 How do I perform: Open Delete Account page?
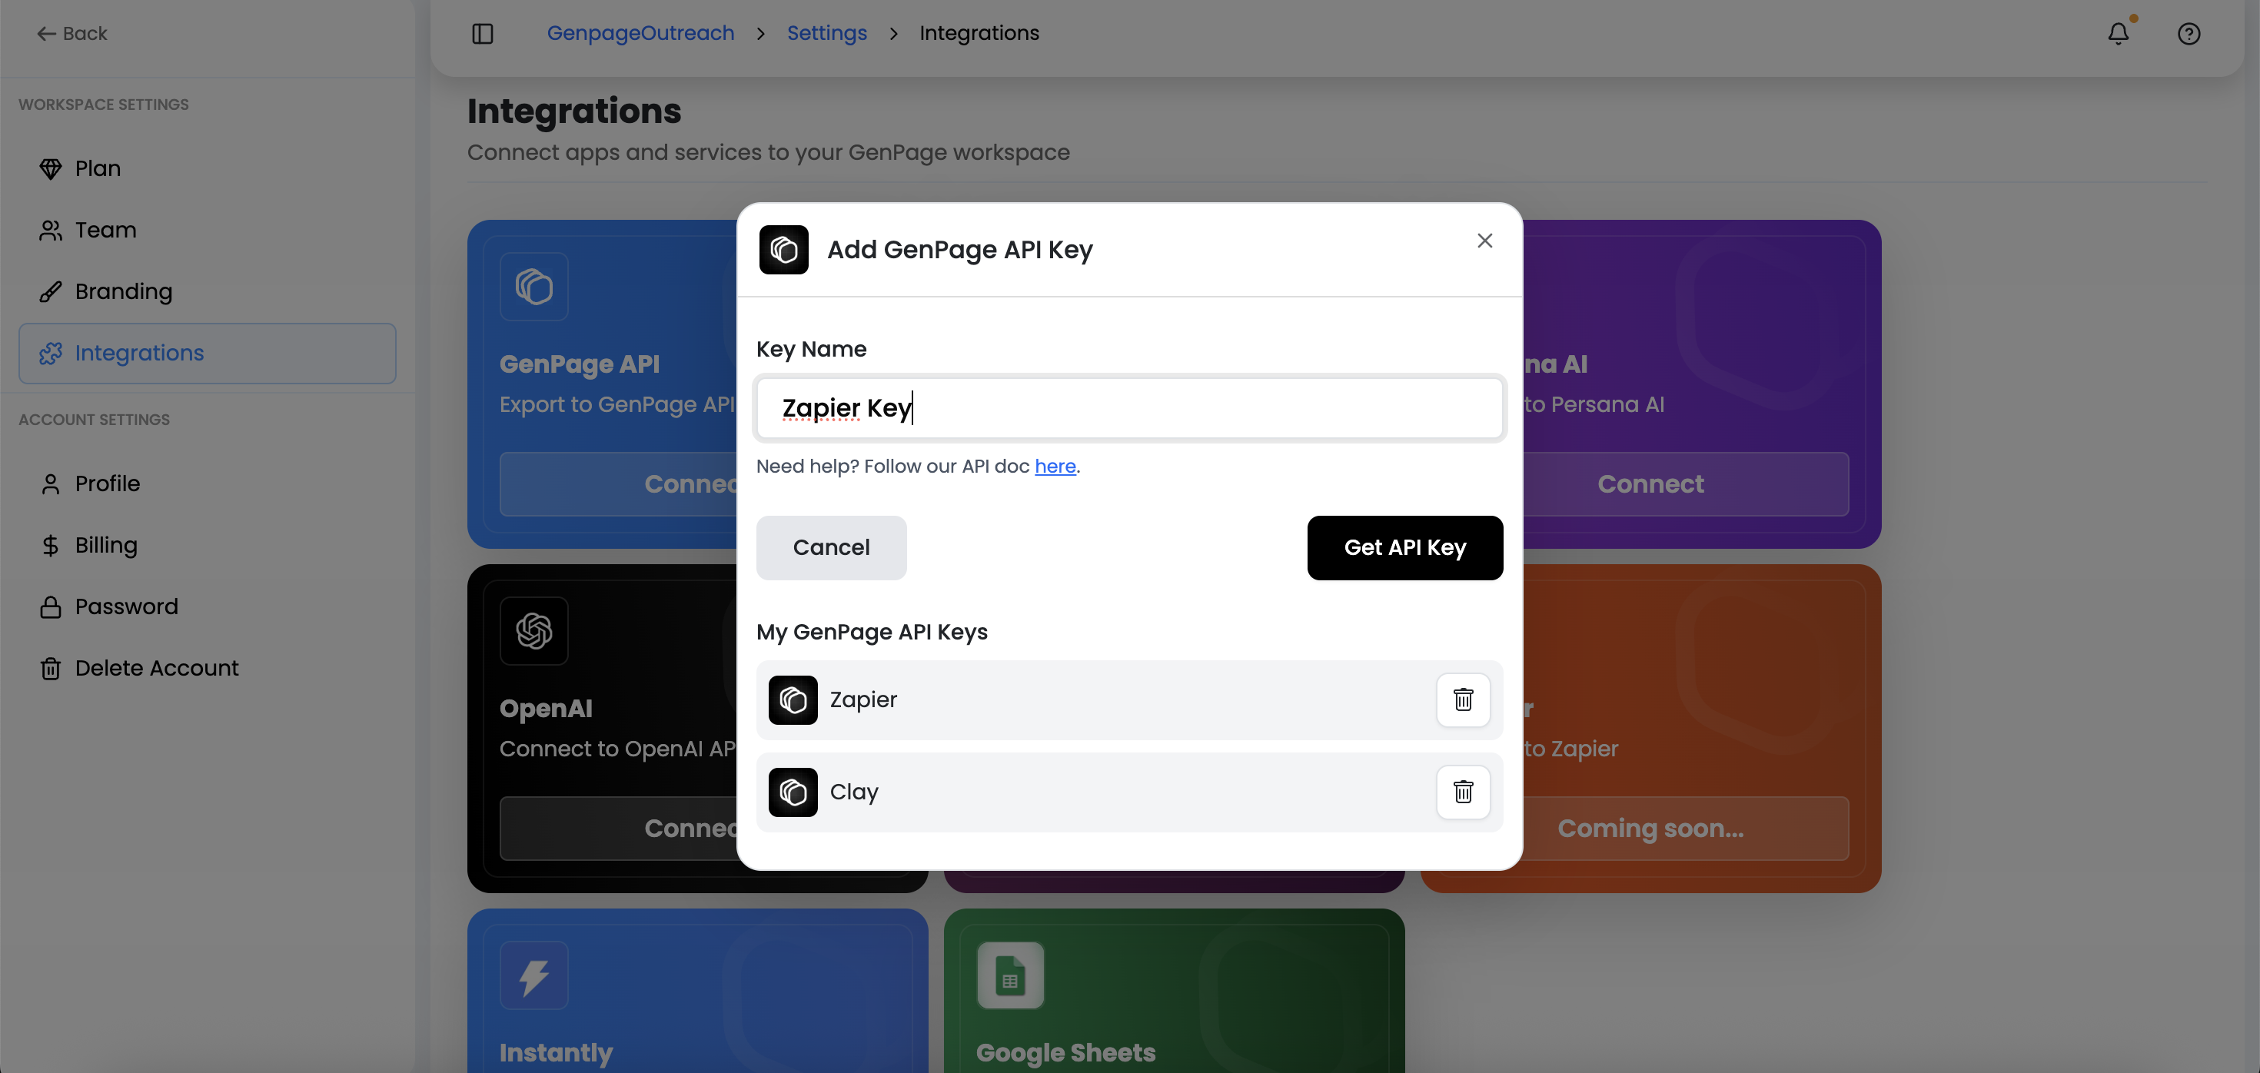click(207, 668)
